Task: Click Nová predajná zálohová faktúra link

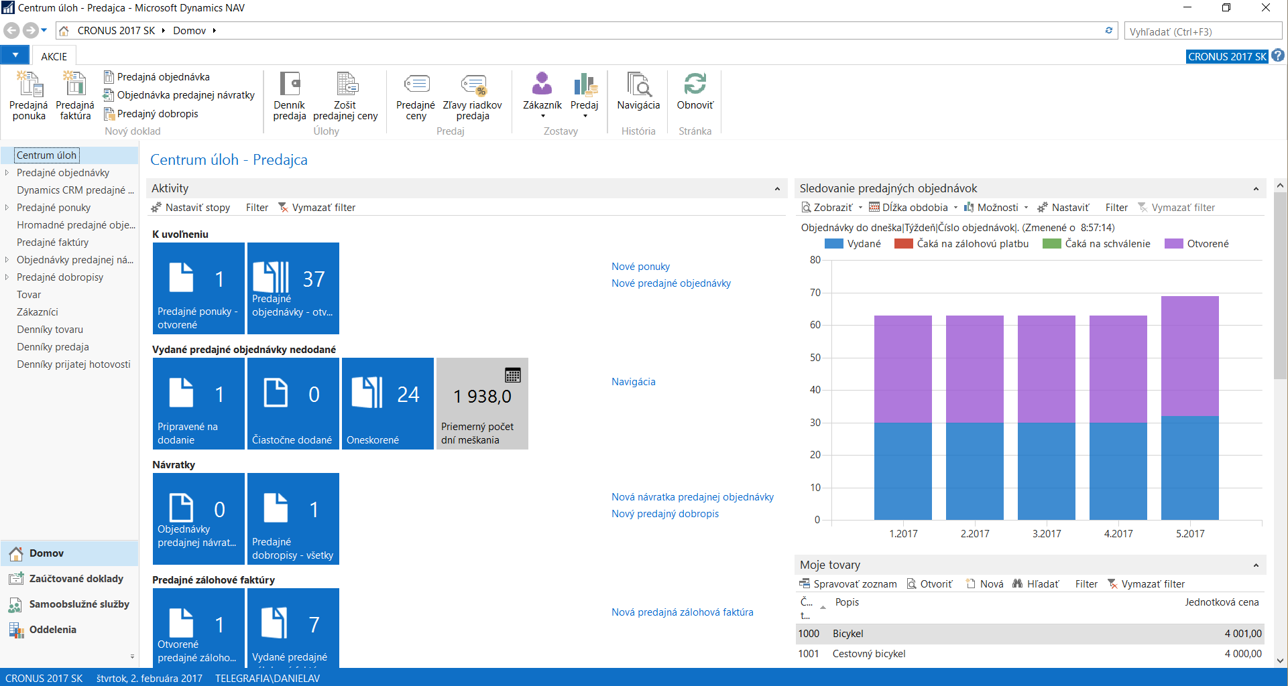Action: click(x=683, y=612)
